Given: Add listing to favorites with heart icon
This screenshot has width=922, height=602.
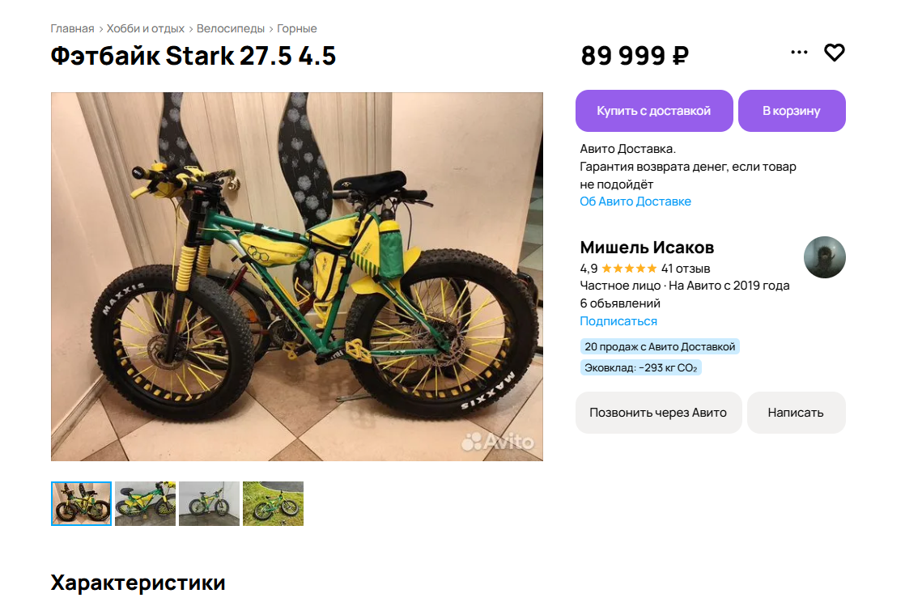Looking at the screenshot, I should coord(835,53).
